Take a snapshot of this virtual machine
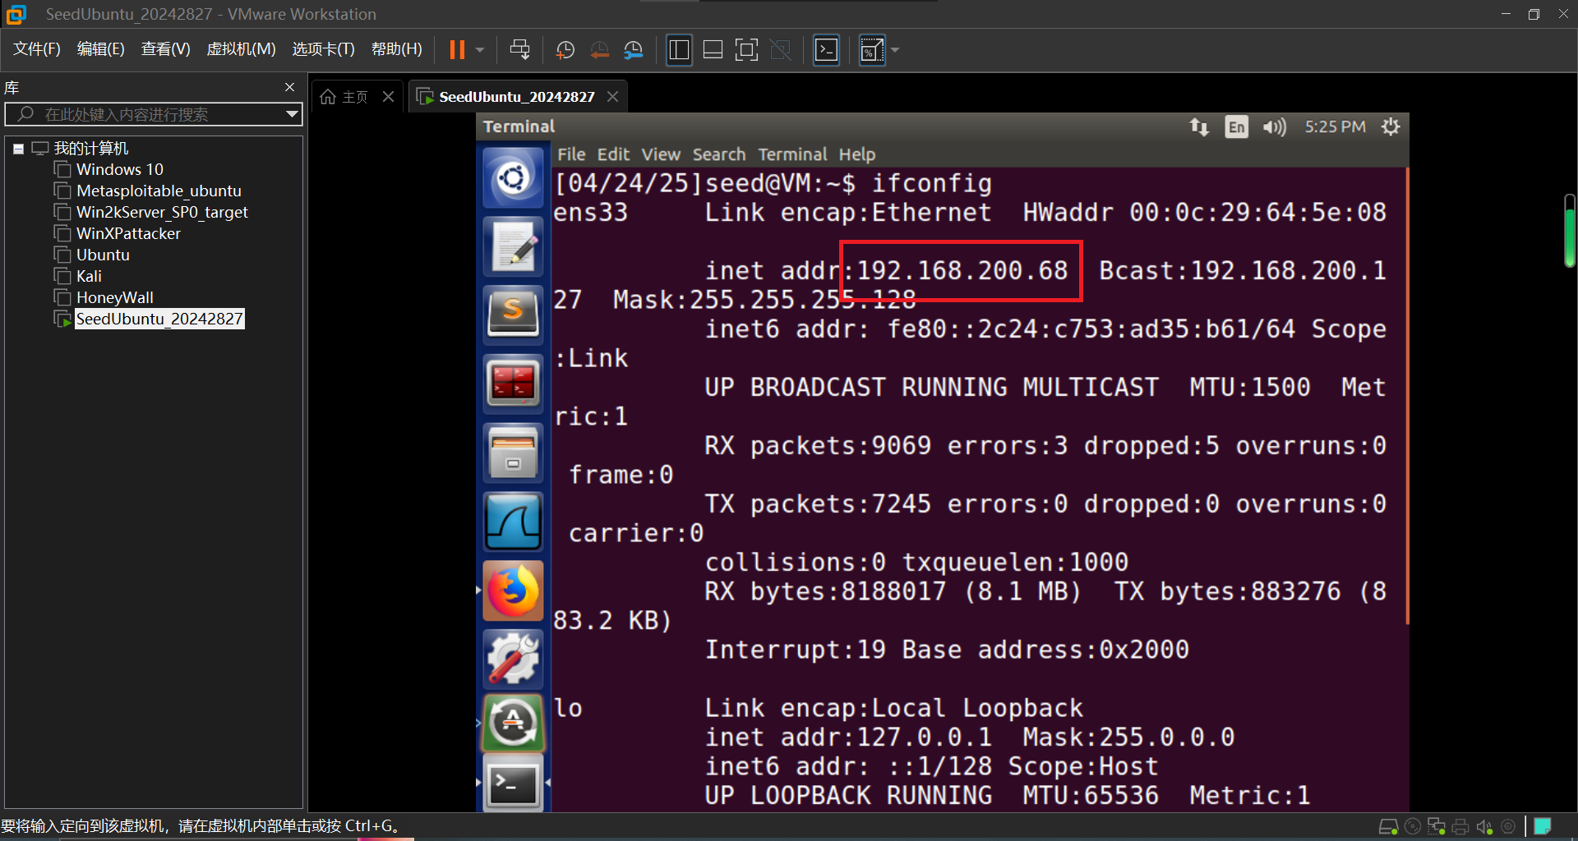The height and width of the screenshot is (841, 1578). pos(565,50)
